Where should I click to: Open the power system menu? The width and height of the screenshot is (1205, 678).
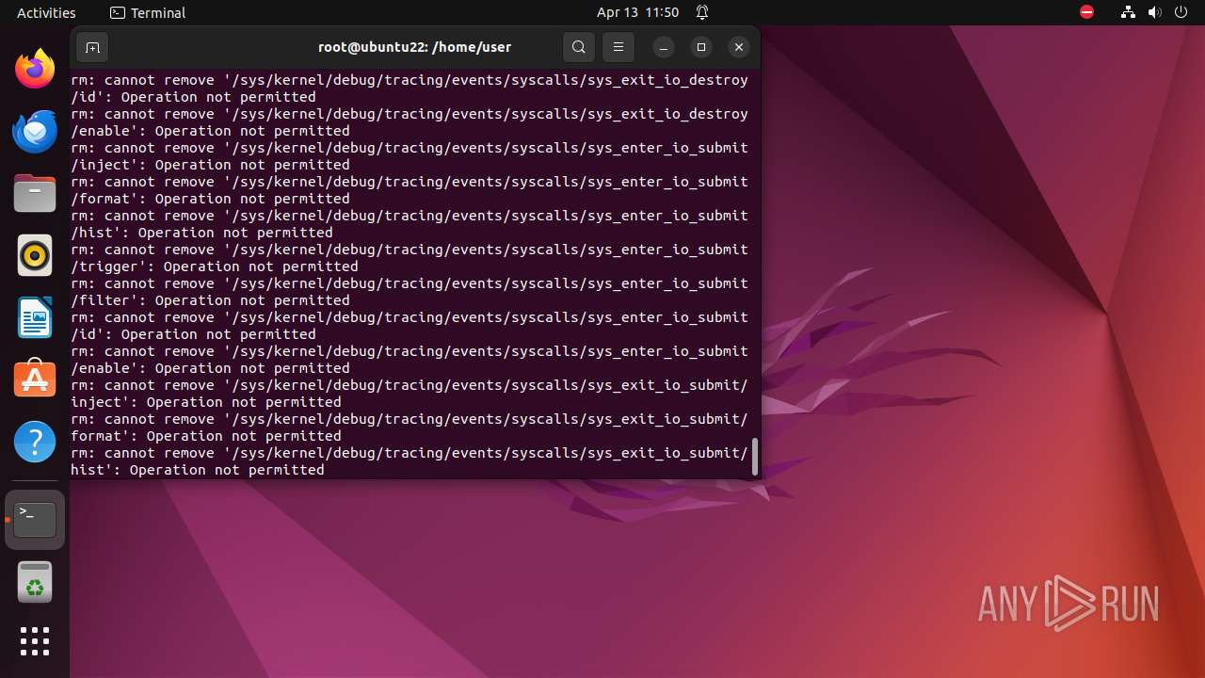(x=1181, y=12)
